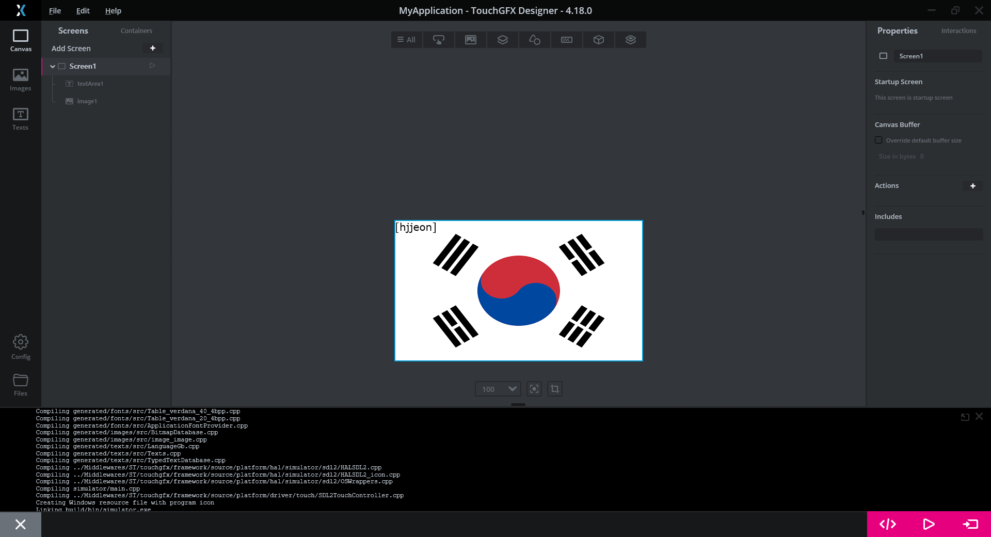The width and height of the screenshot is (991, 537).
Task: Edit the Screen1 name field
Action: pos(938,56)
